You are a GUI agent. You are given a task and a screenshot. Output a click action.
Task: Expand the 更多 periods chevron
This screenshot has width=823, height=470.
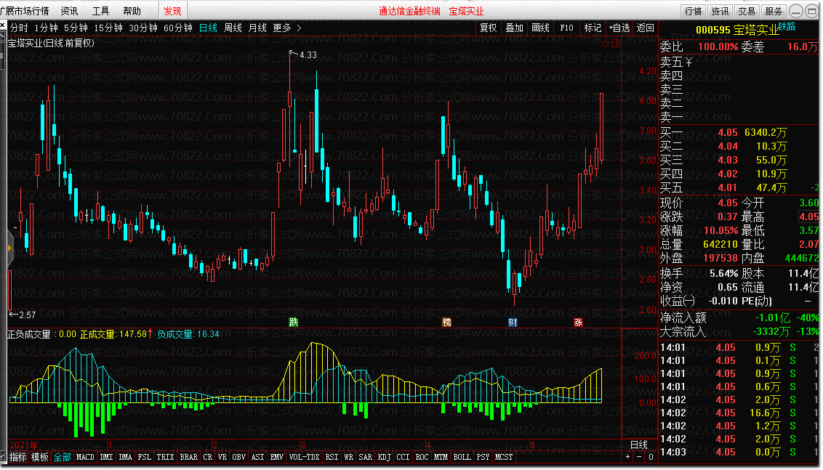tap(300, 28)
